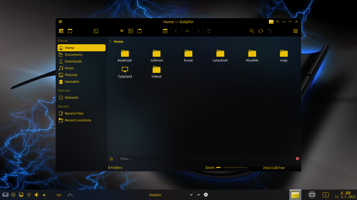Open the search magnifier in the toolbar
Screen dimensions: 357x200
[252, 31]
